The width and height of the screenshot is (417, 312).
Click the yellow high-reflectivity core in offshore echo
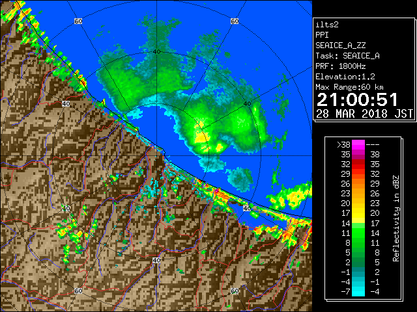pyautogui.click(x=201, y=137)
